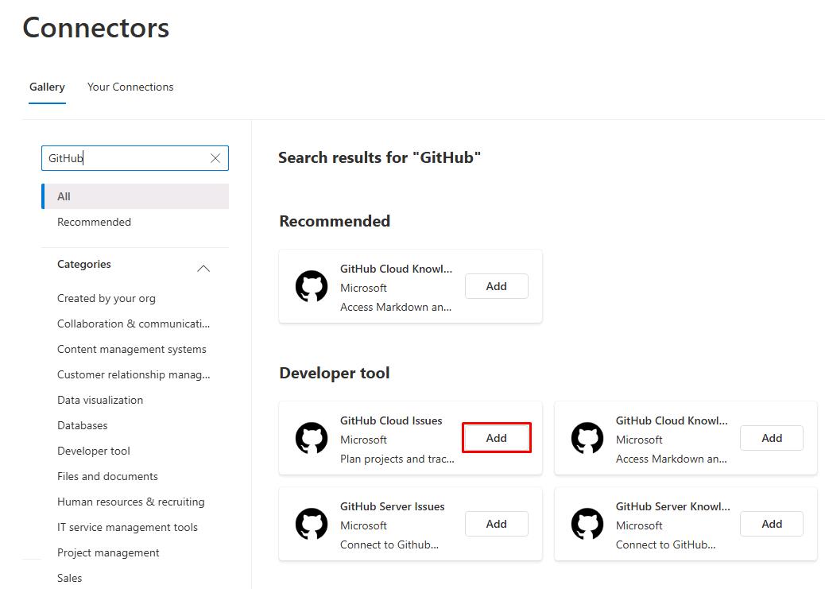The image size is (825, 589).
Task: Click the GitHub logo on Recommended Cloud Knowledge card
Action: [x=312, y=286]
